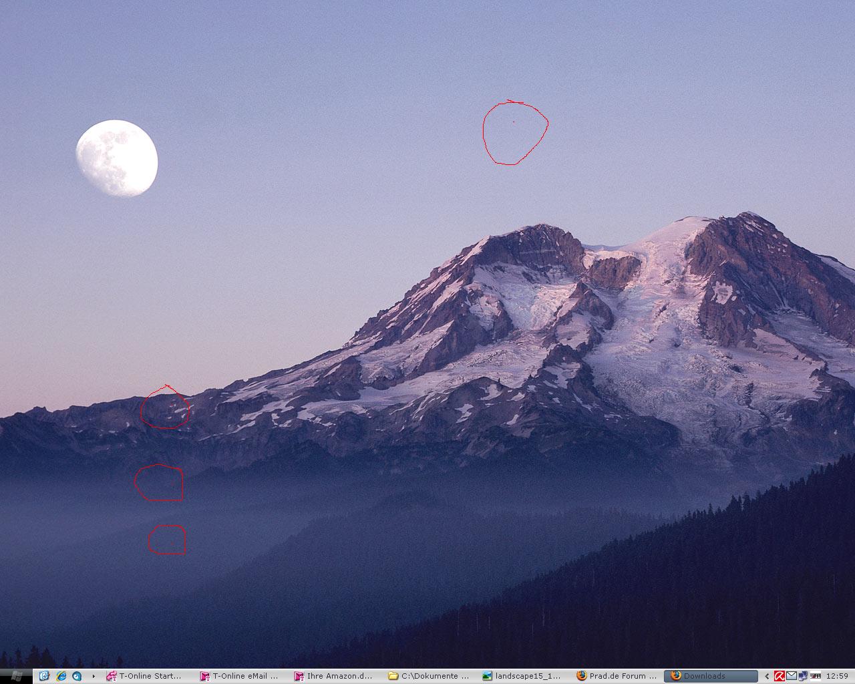Click the network computers tray icon

coord(803,676)
